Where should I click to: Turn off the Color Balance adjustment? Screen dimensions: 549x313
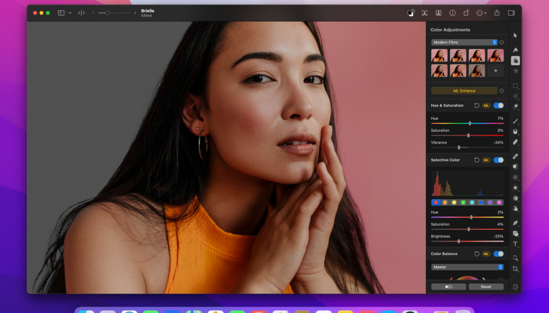pyautogui.click(x=498, y=254)
